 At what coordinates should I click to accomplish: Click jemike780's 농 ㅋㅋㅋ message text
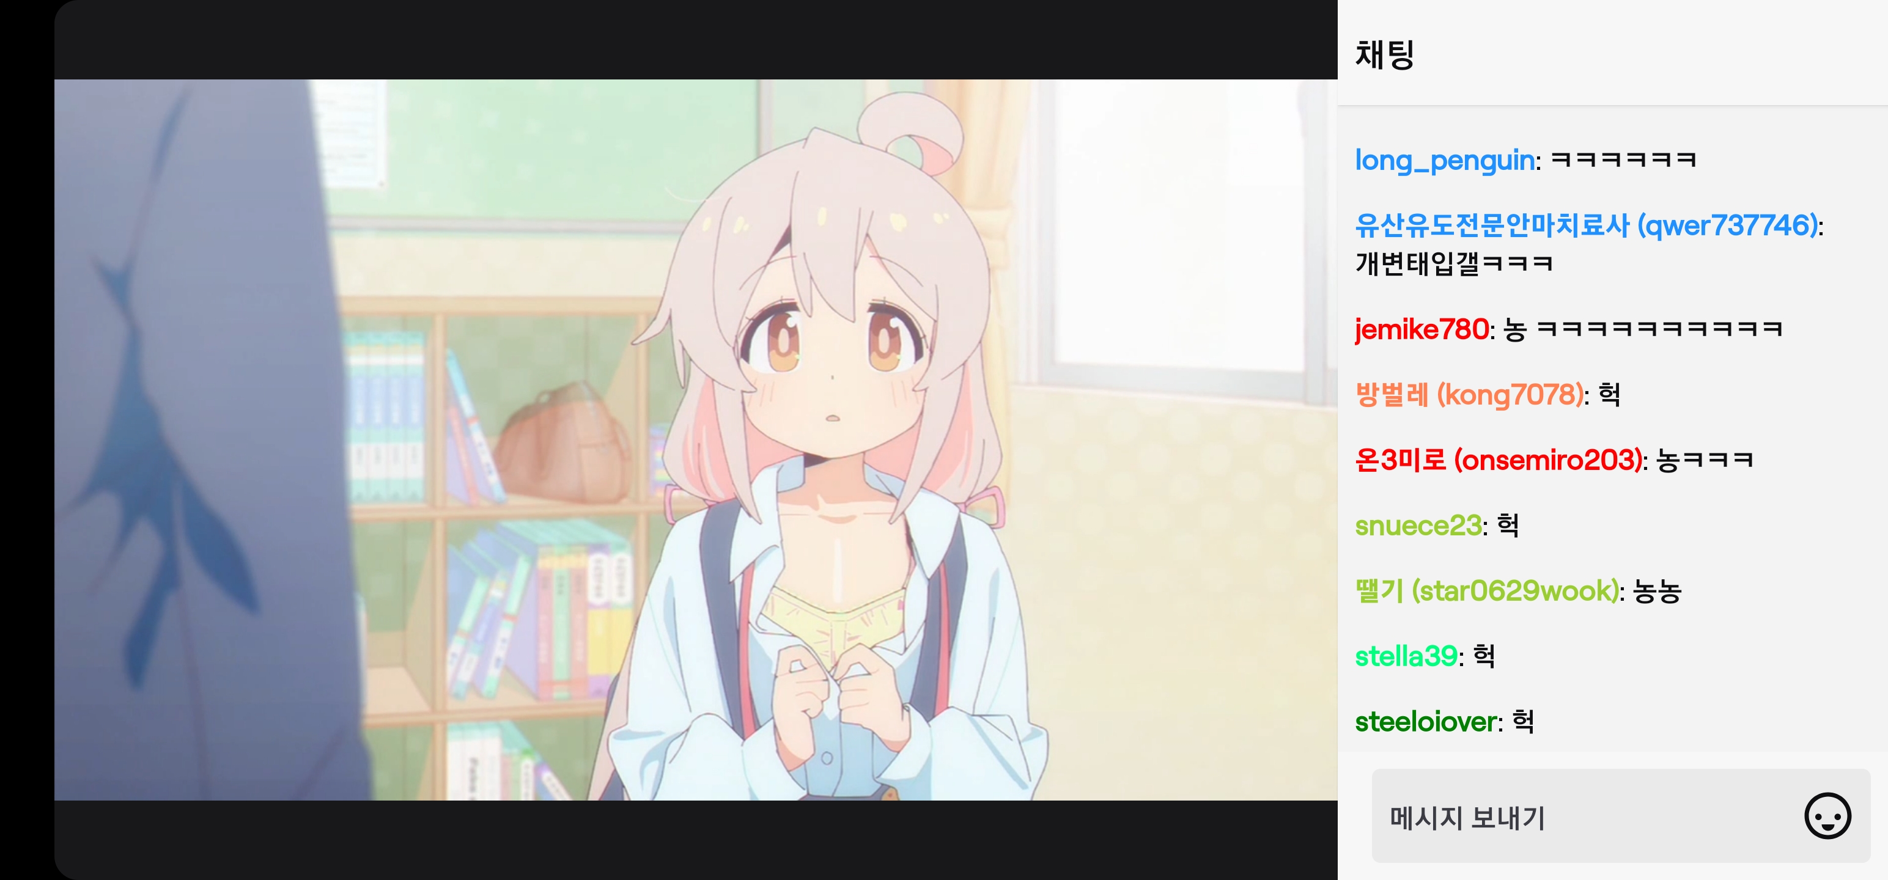click(x=1642, y=329)
